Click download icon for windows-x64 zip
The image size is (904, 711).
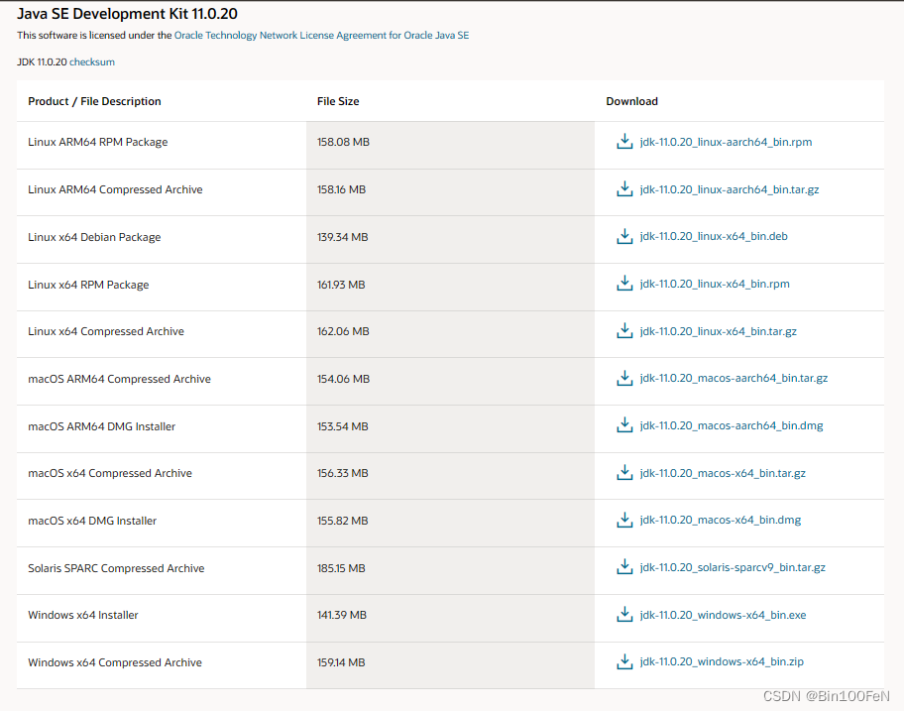coord(624,661)
